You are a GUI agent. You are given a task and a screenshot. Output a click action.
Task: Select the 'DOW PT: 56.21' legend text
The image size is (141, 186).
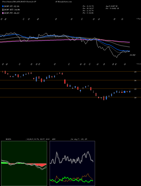12,13
